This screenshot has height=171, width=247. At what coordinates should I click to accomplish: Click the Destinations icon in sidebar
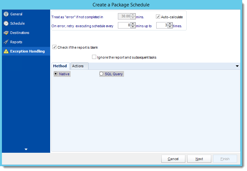tap(6, 33)
